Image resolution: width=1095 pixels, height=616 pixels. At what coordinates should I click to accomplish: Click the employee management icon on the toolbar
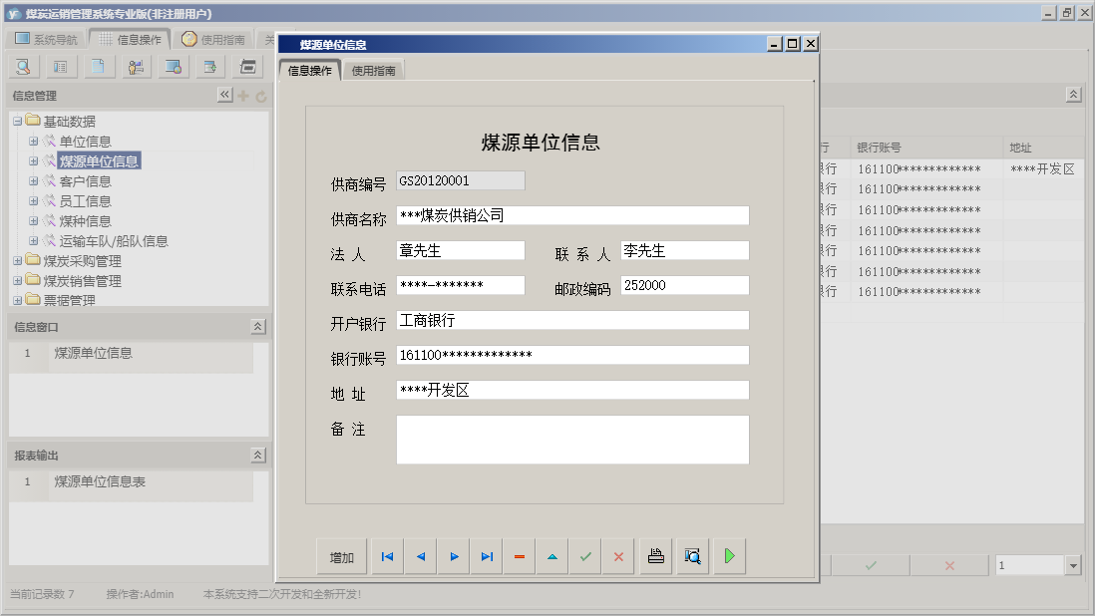click(136, 66)
